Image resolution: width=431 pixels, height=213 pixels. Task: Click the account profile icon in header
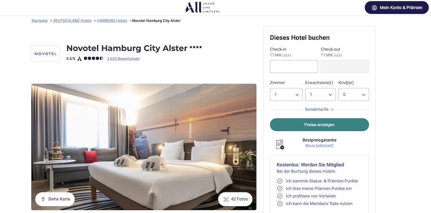(x=374, y=8)
